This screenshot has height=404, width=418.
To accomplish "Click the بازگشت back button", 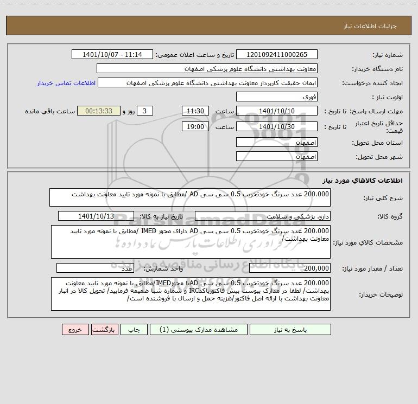I will click(104, 329).
